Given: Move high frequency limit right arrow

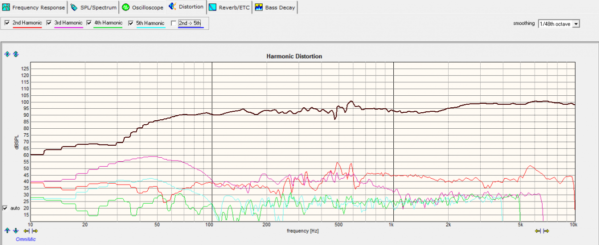Looking at the screenshot, I should click(x=546, y=231).
